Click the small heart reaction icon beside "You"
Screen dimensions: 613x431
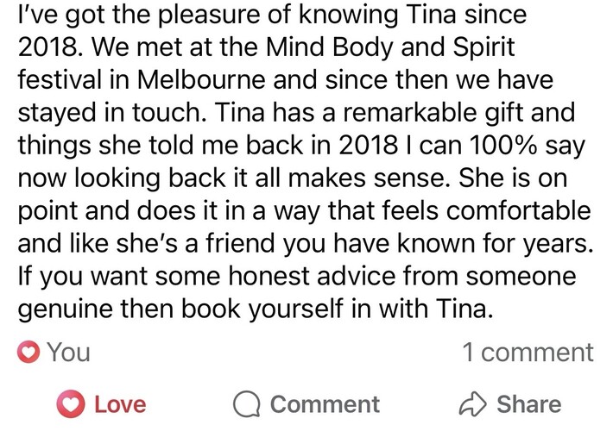click(30, 353)
